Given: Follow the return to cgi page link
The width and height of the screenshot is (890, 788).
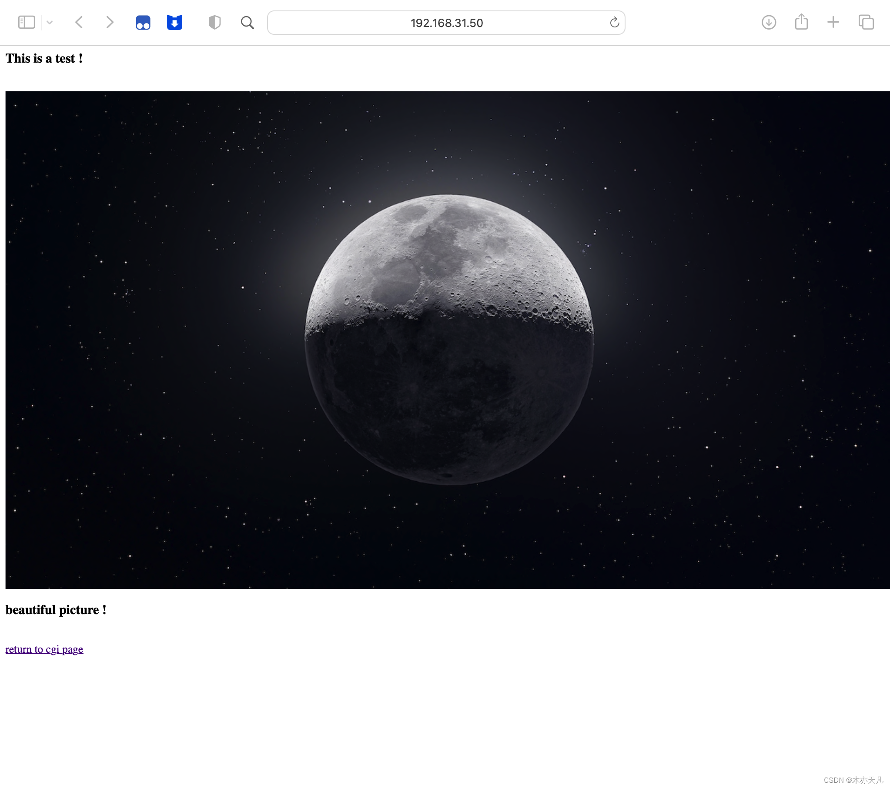Looking at the screenshot, I should pyautogui.click(x=44, y=649).
